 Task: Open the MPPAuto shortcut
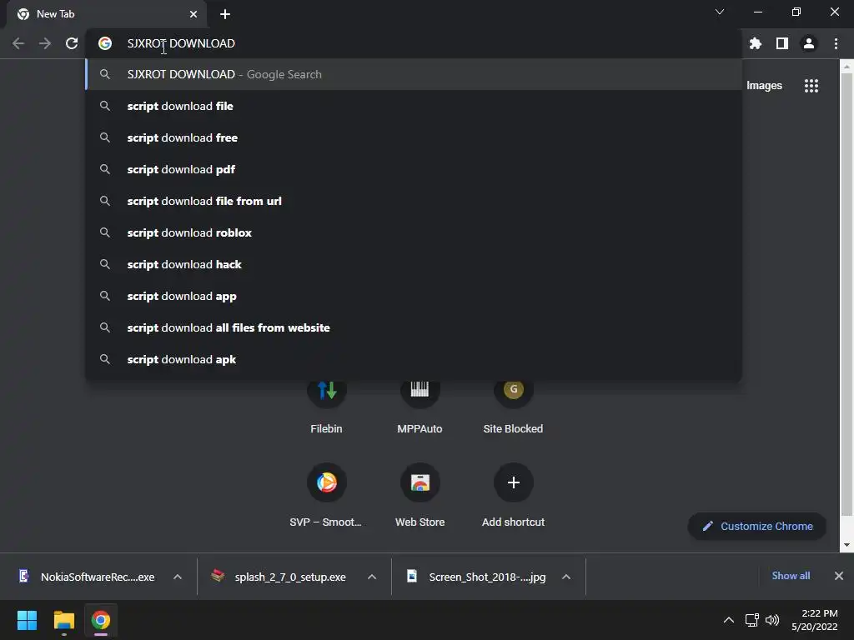coord(420,406)
